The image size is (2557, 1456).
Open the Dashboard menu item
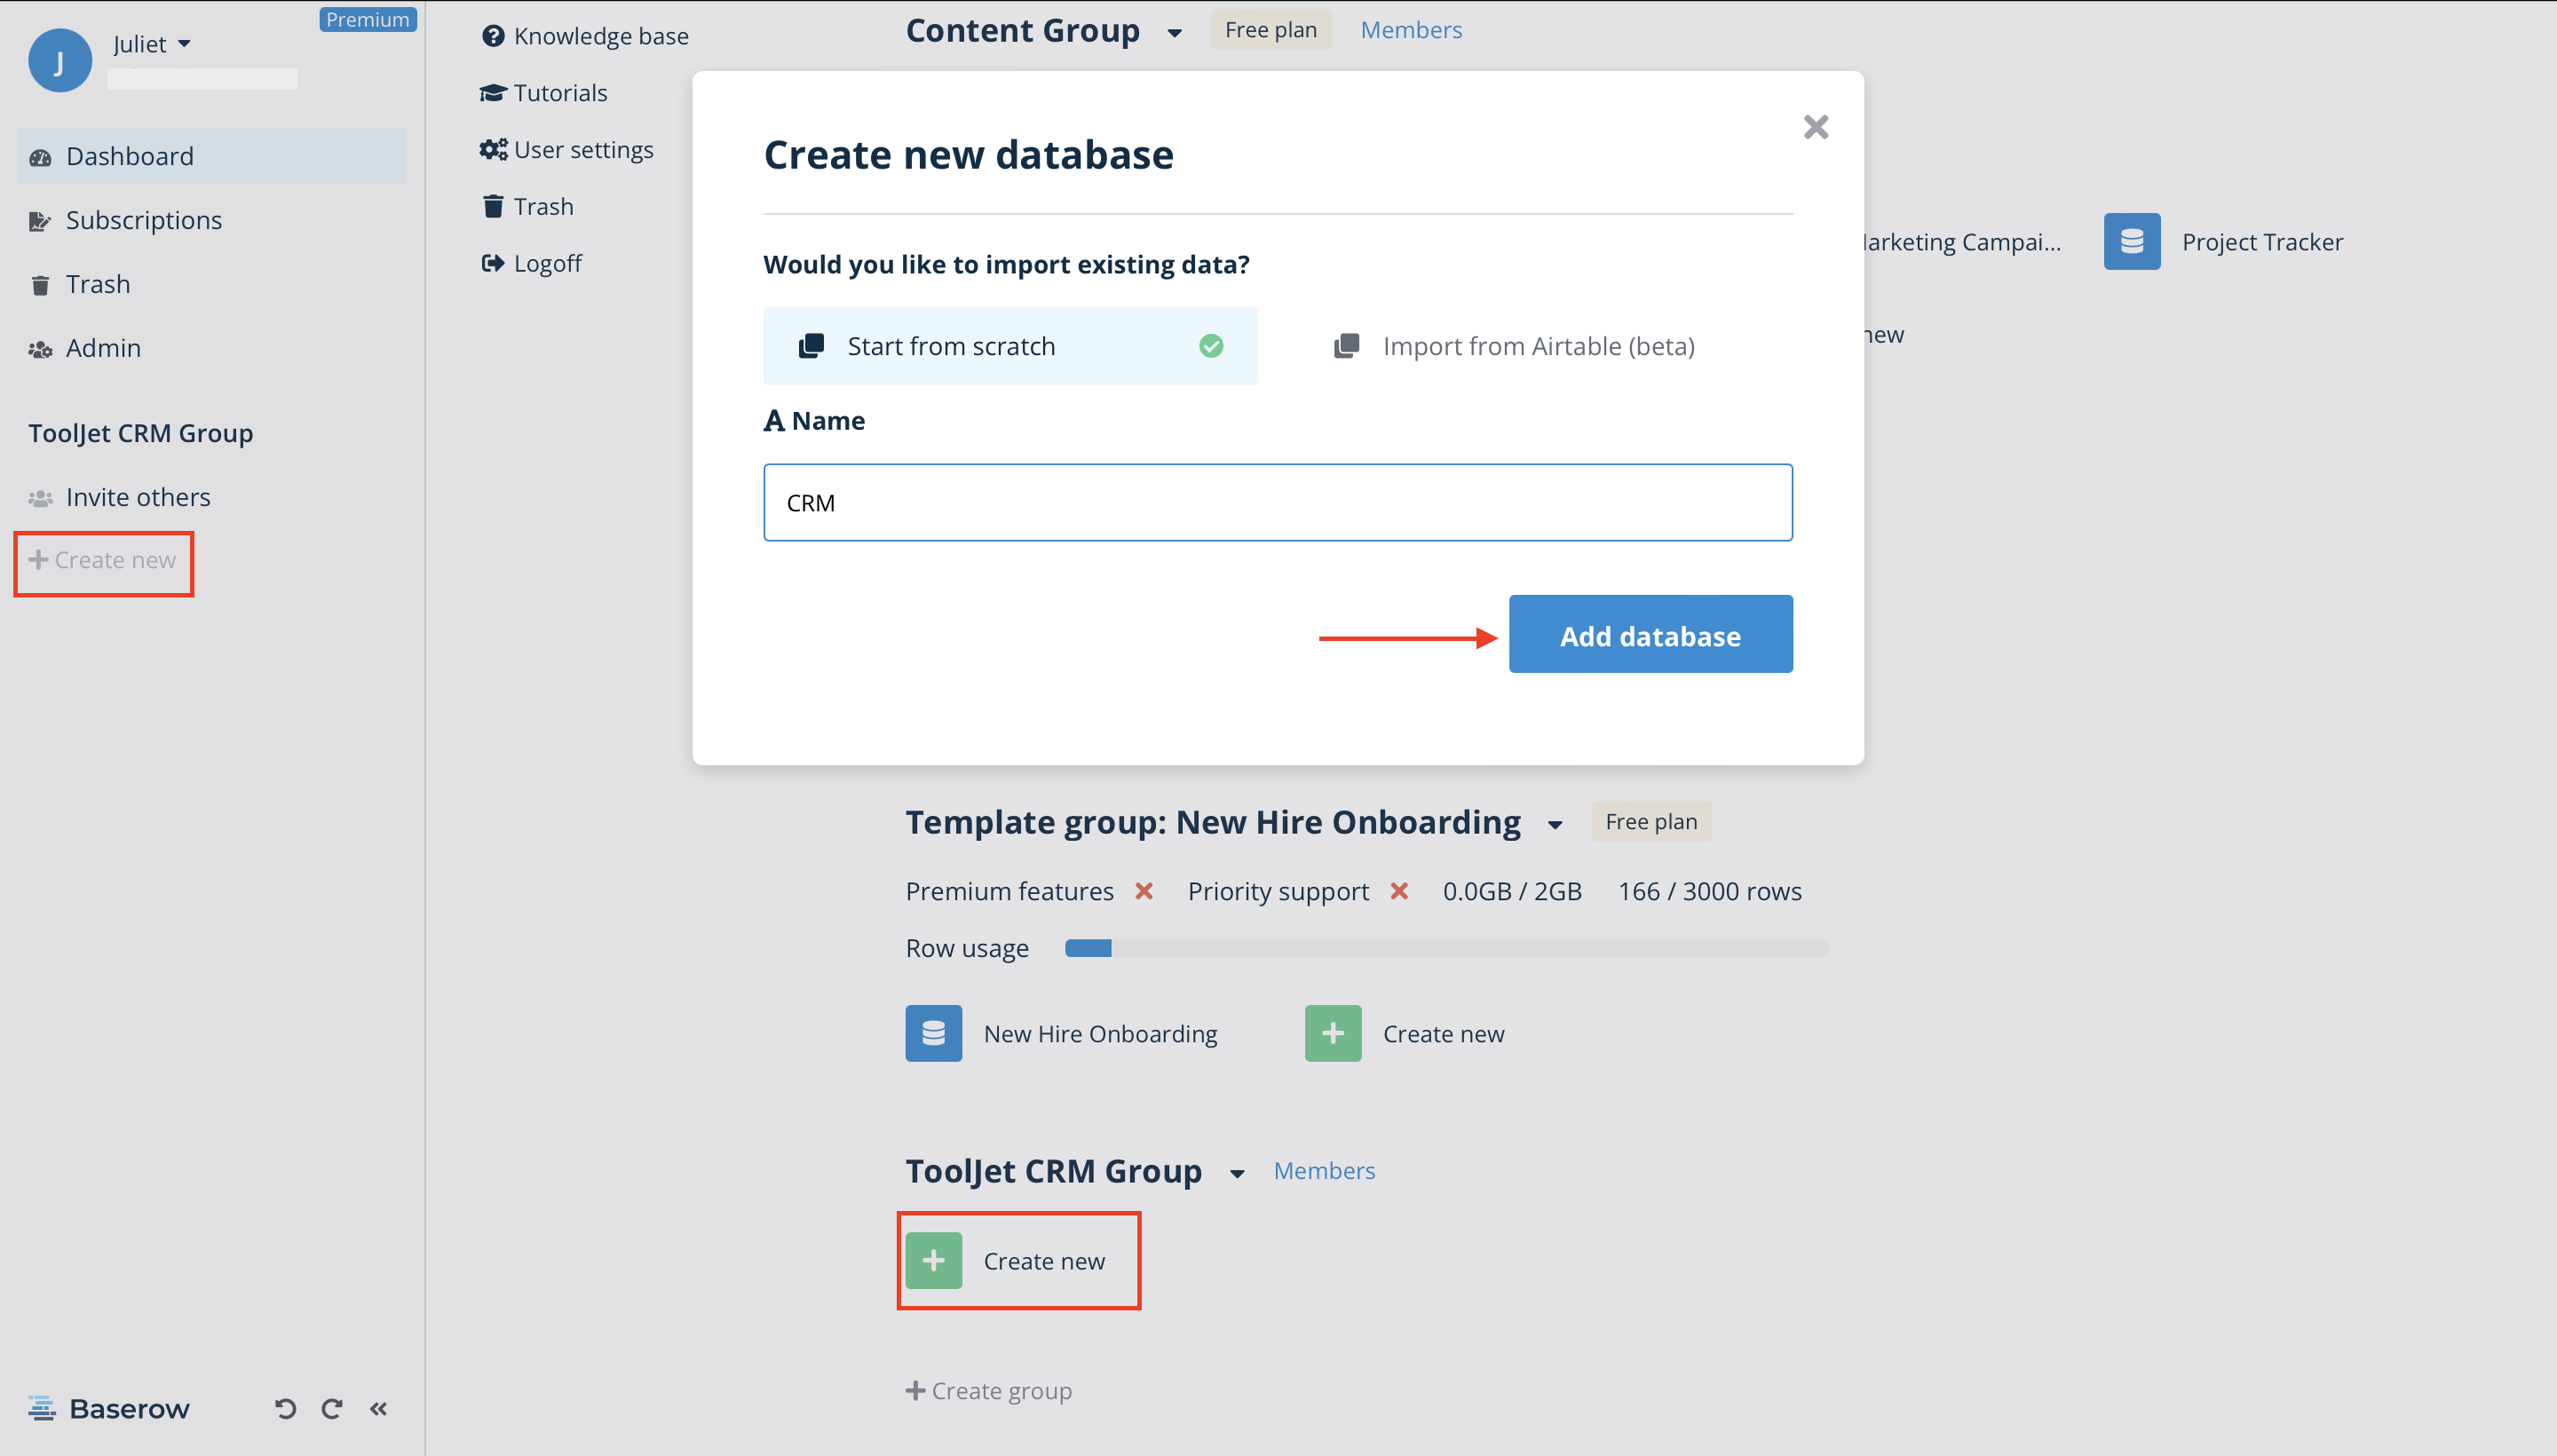coord(130,156)
